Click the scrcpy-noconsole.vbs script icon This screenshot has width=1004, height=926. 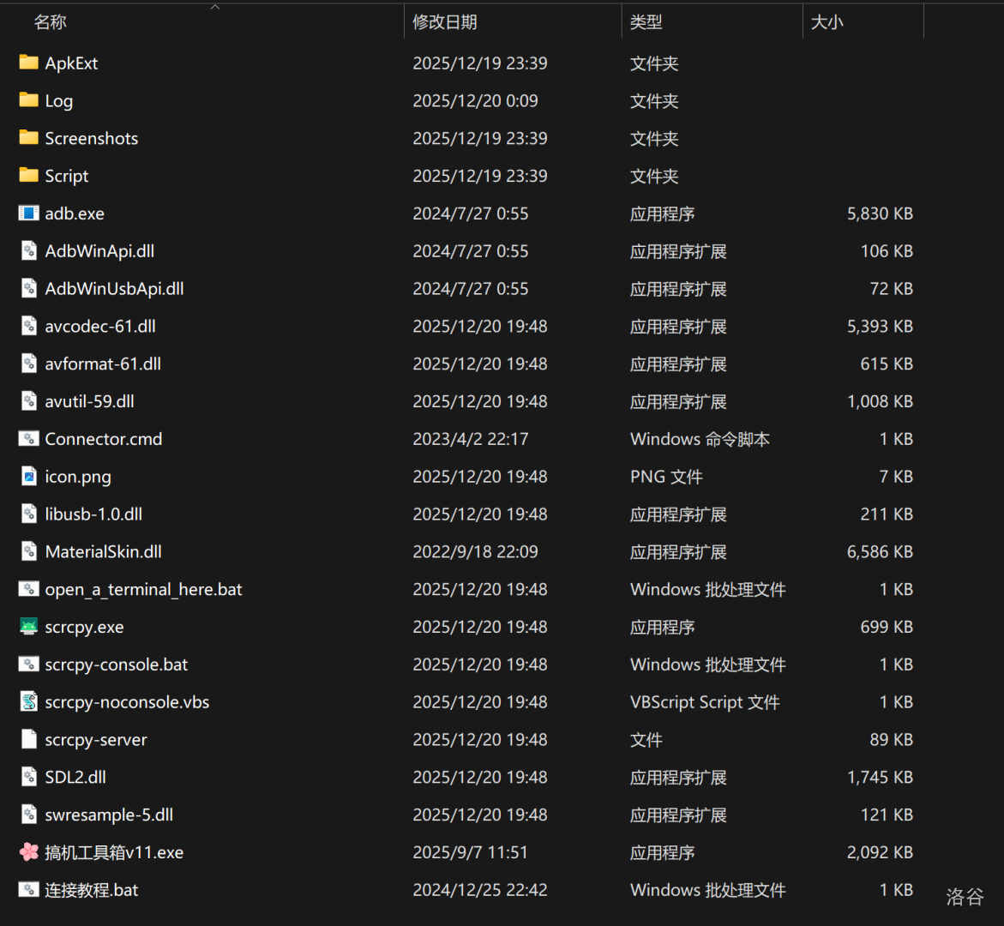tap(29, 702)
